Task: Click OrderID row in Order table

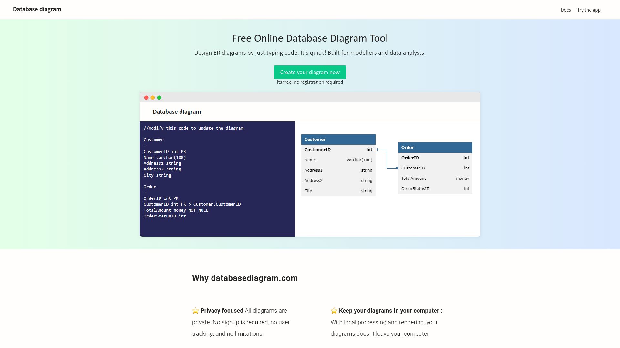Action: (435, 158)
